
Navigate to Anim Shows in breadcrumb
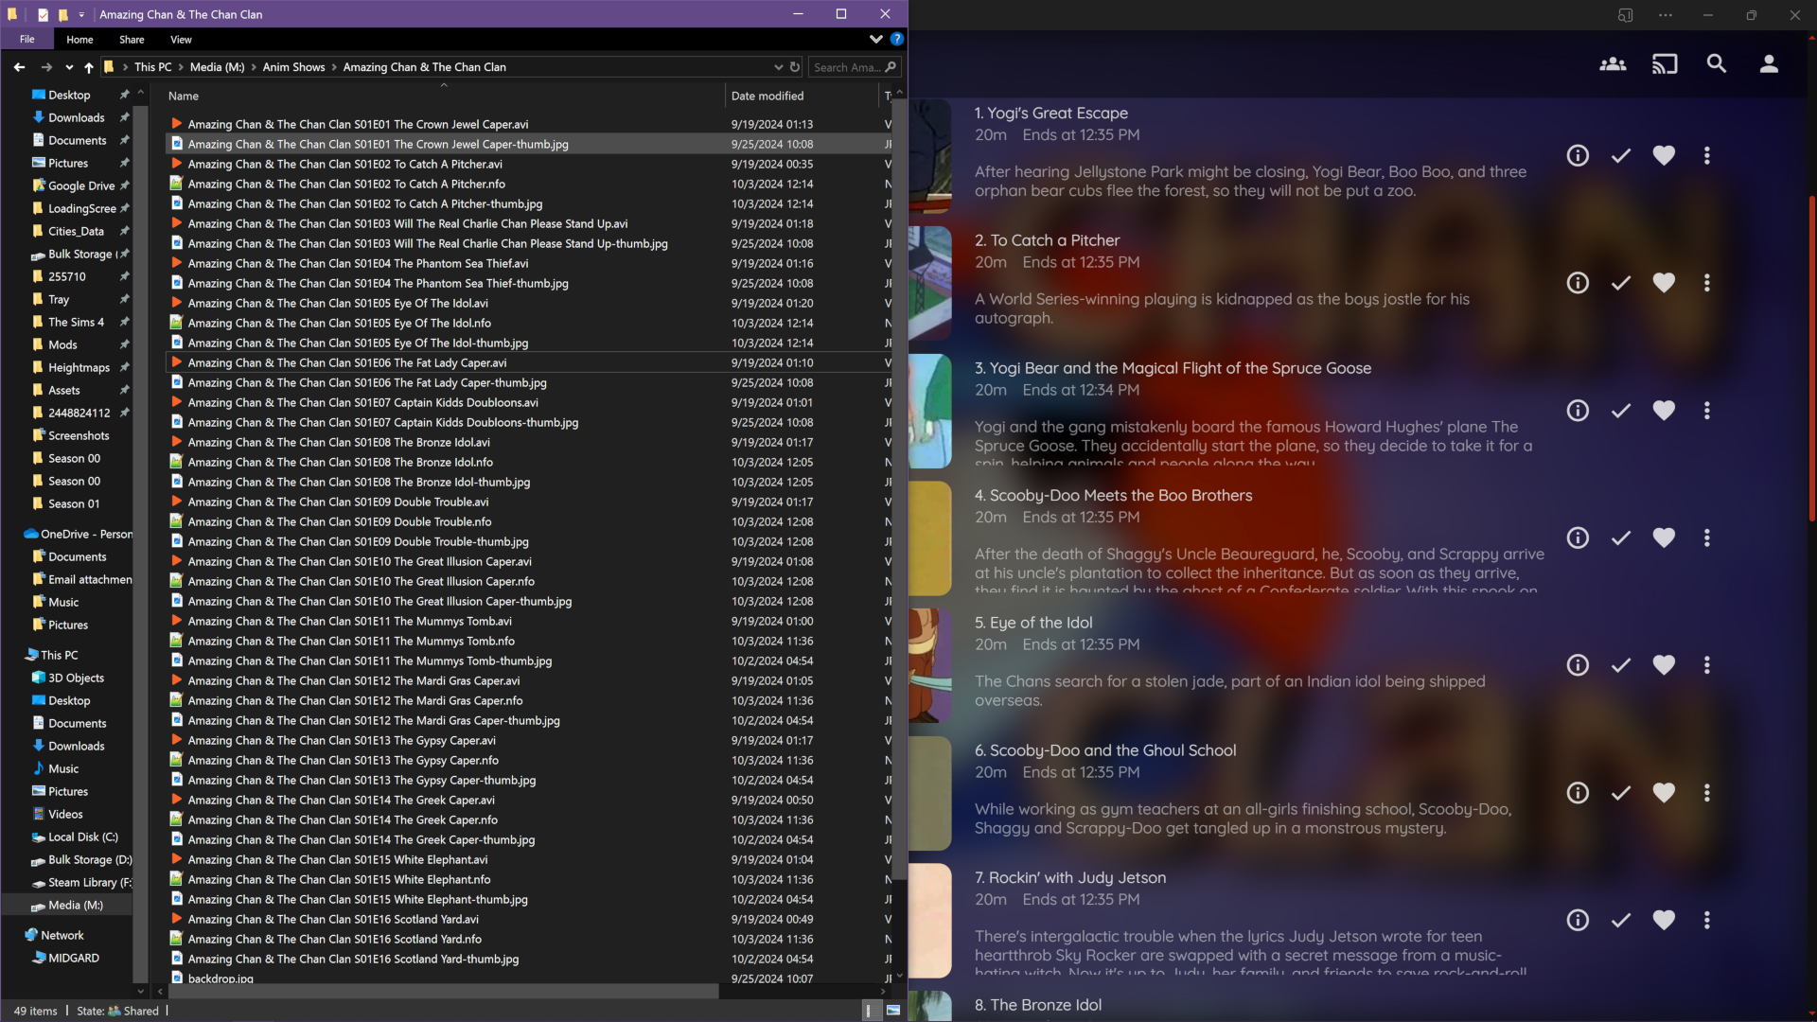(x=293, y=67)
